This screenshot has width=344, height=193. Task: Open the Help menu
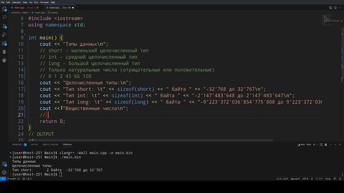53,2
